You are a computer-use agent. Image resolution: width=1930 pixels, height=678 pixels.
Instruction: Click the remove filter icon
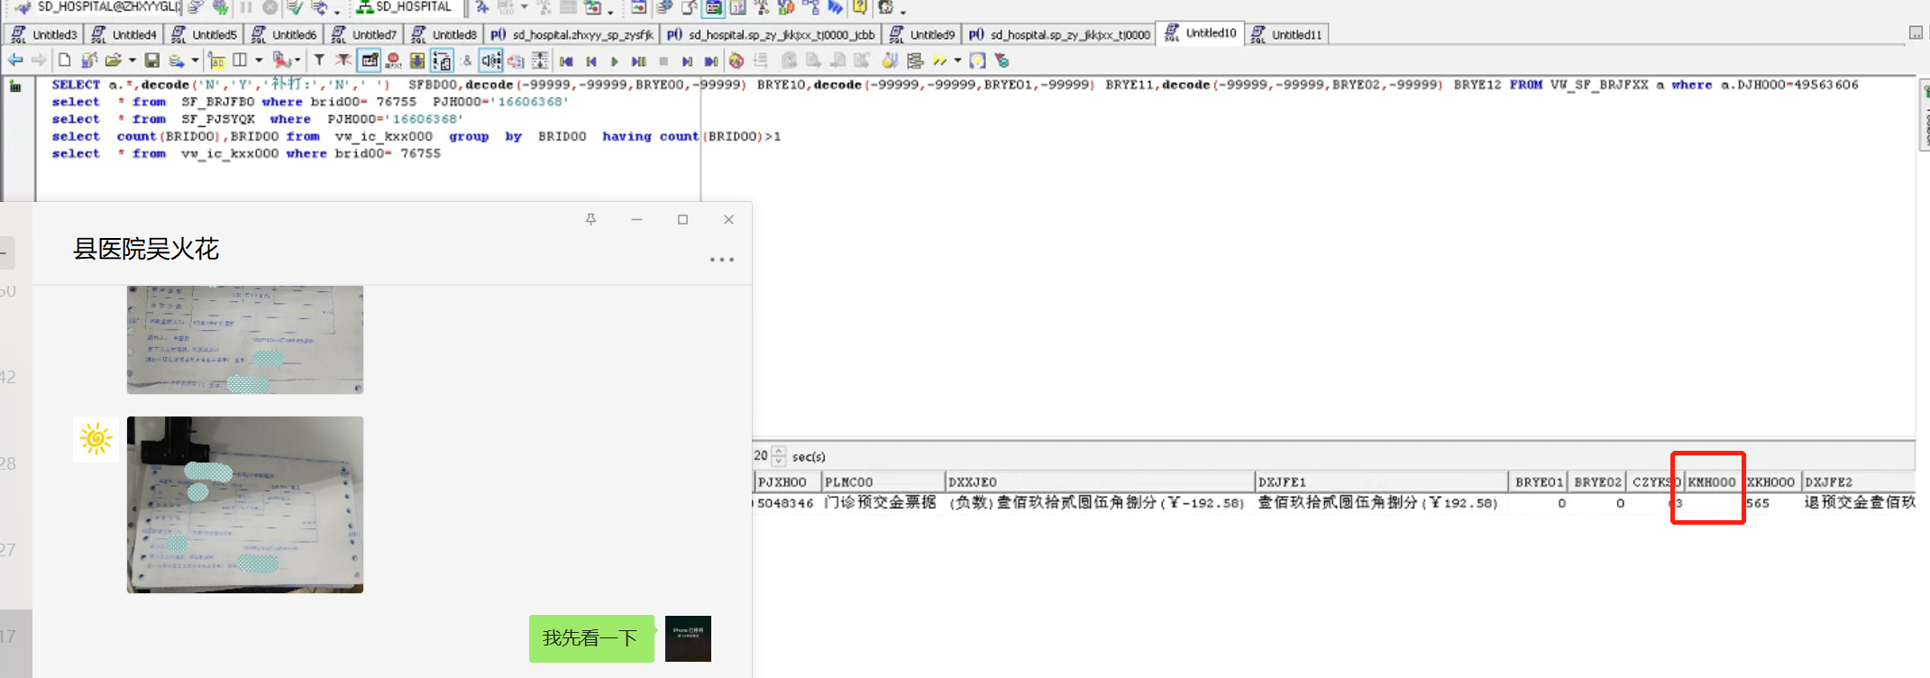[343, 60]
